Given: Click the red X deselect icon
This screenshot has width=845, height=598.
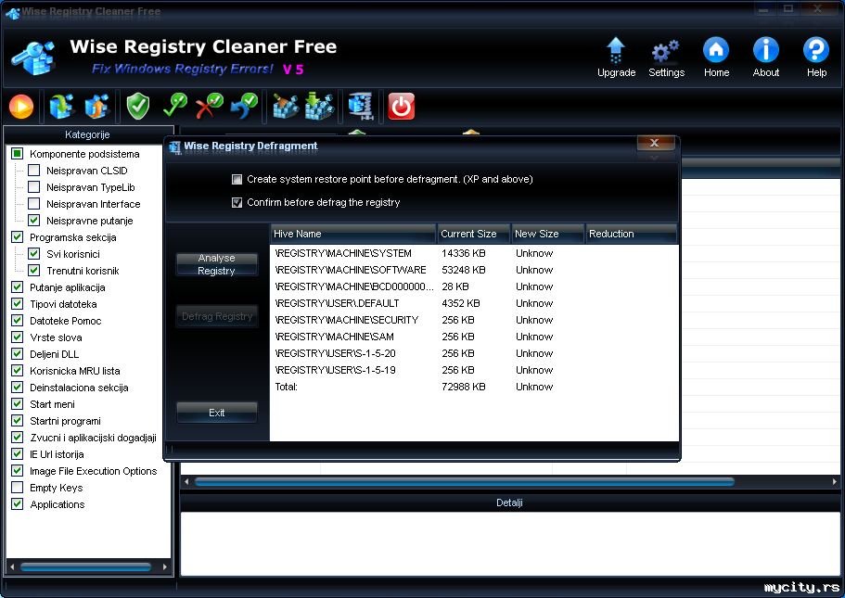Looking at the screenshot, I should (x=209, y=106).
